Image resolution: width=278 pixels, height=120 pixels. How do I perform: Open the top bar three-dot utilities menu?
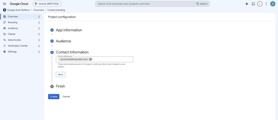(x=266, y=4)
